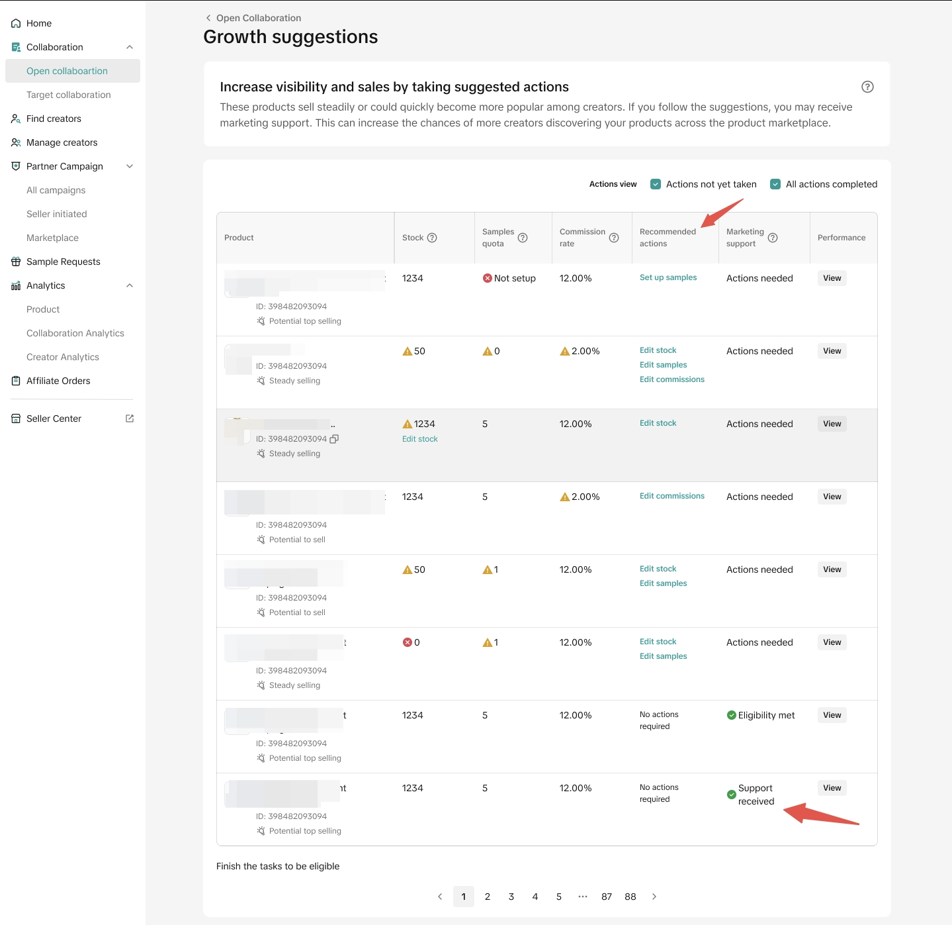Screen dimensions: 952x925
Task: Open Find creators in the sidebar
Action: click(54, 119)
